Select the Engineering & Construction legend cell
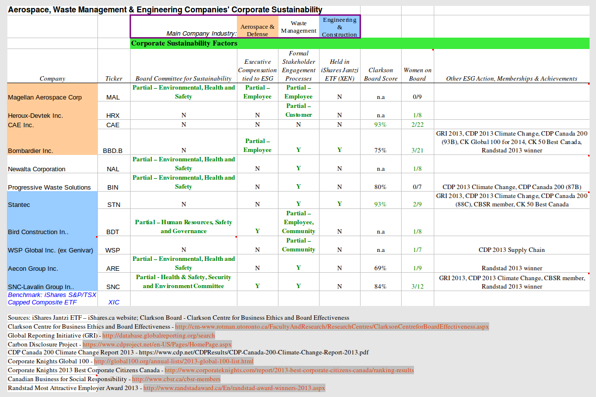The image size is (596, 397). 339,27
